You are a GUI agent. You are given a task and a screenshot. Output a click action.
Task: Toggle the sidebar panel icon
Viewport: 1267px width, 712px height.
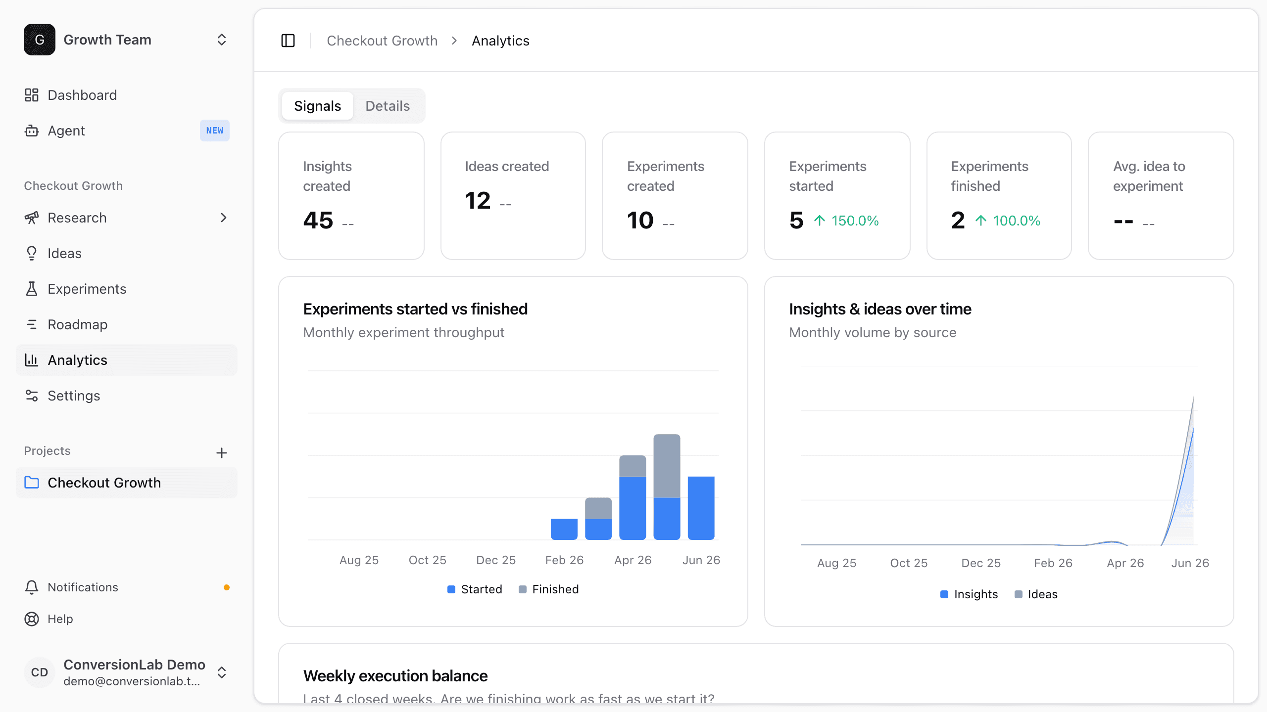point(288,41)
